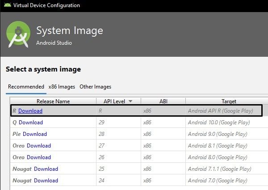Click the Release Name column header
This screenshot has width=268, height=190.
[53, 101]
